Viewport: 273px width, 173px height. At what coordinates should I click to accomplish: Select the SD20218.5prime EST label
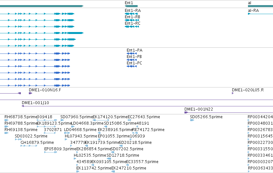(135, 143)
